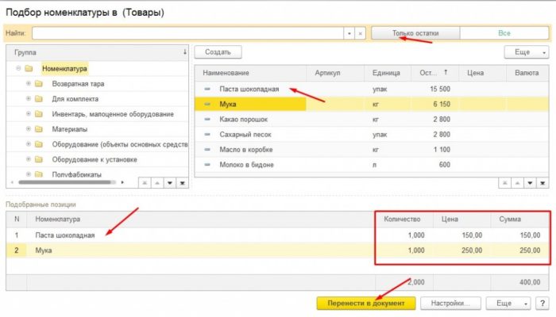The width and height of the screenshot is (556, 317).
Task: Collapse the Номенклатура root folder
Action: [x=18, y=68]
